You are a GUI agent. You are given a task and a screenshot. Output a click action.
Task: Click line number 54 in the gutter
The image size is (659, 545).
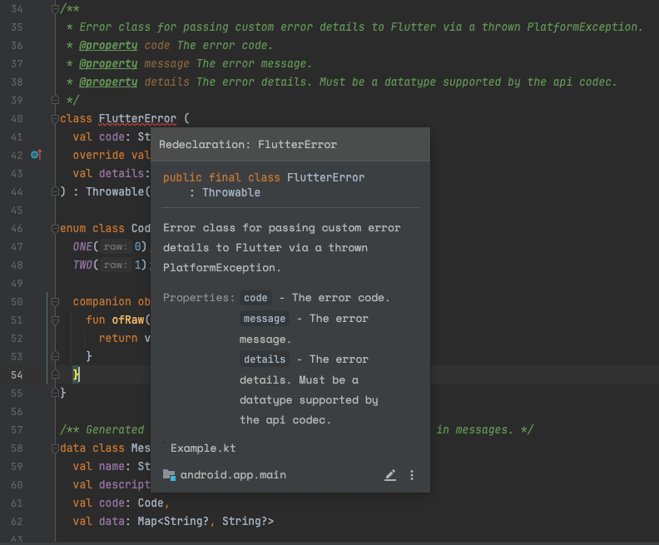tap(17, 374)
